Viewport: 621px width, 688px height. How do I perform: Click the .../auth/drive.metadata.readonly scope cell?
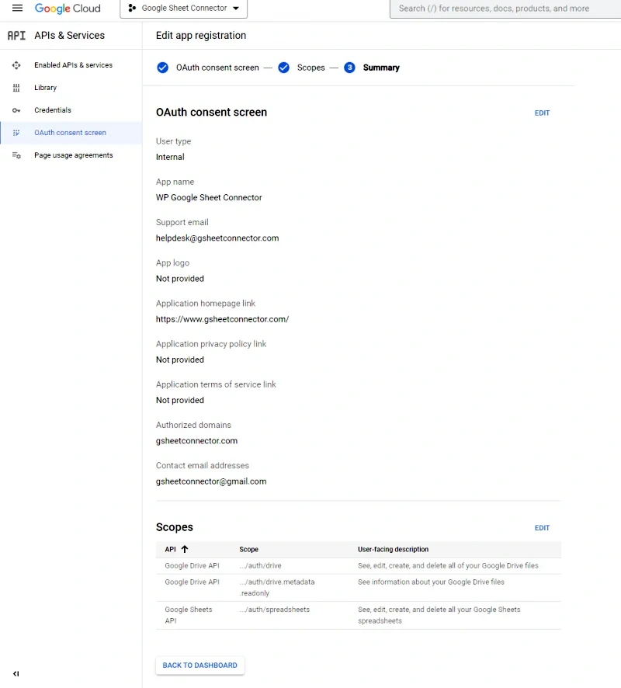click(x=276, y=587)
